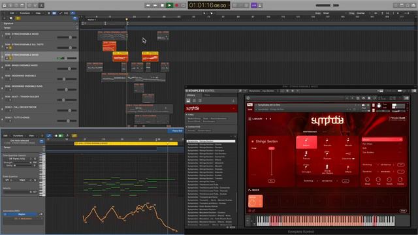Screen dimensions: 418x235
Task: Open the Inspector button in control bar
Action: (x=10, y=5)
